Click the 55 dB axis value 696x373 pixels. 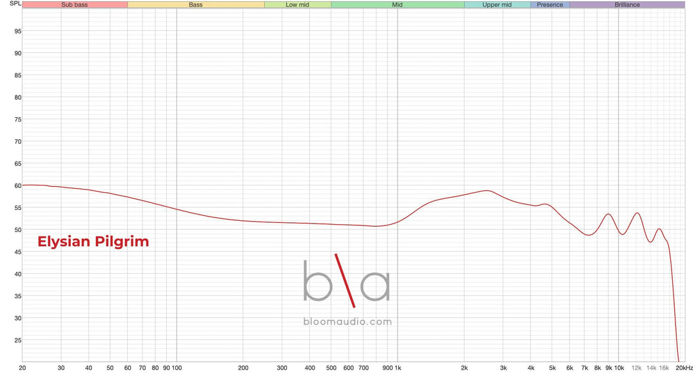coord(18,207)
